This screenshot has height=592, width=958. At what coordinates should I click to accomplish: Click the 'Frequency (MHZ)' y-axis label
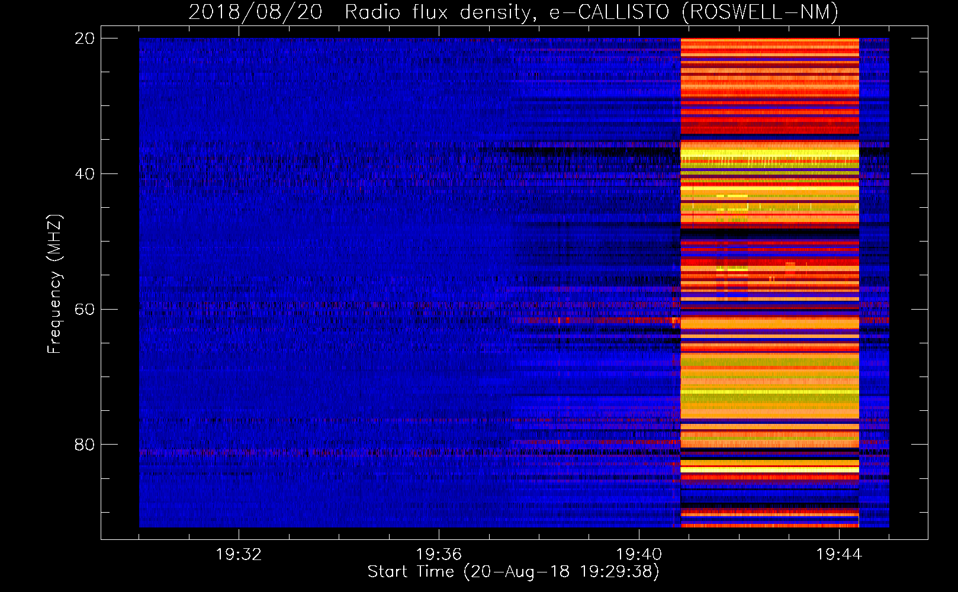coord(54,284)
